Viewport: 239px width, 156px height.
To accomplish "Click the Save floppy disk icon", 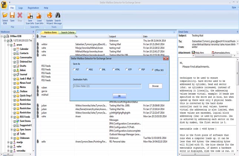I will tap(12, 15).
